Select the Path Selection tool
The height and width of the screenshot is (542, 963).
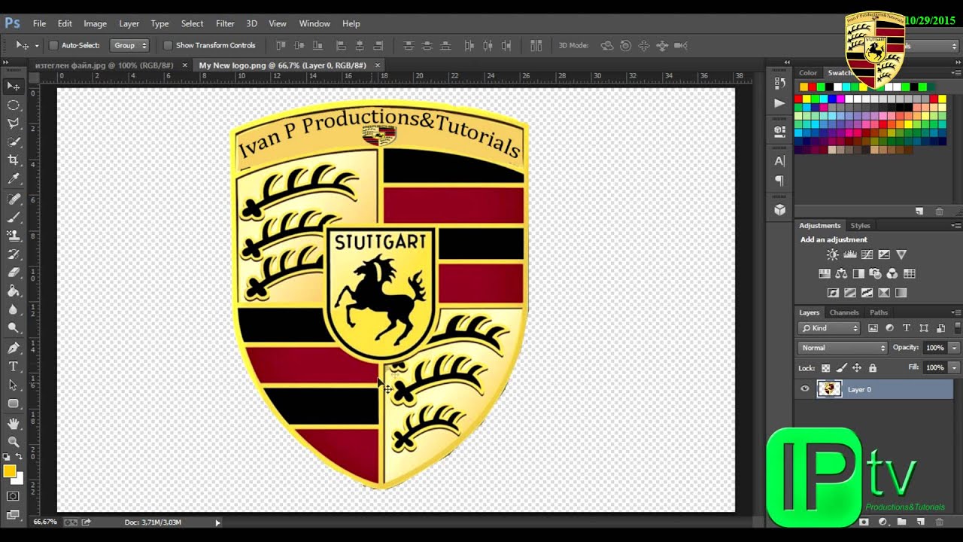click(14, 385)
